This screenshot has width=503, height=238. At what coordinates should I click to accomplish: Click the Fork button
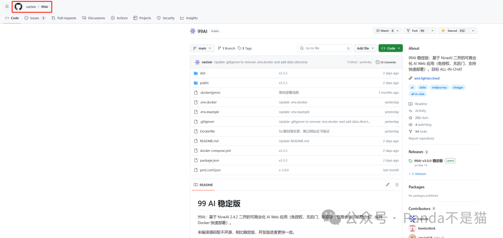coord(416,31)
